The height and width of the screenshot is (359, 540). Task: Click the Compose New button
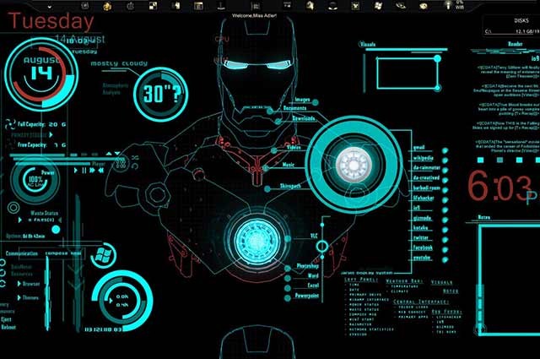tap(64, 253)
